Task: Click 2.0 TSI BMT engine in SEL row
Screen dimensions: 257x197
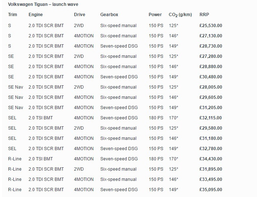Action: coord(41,118)
